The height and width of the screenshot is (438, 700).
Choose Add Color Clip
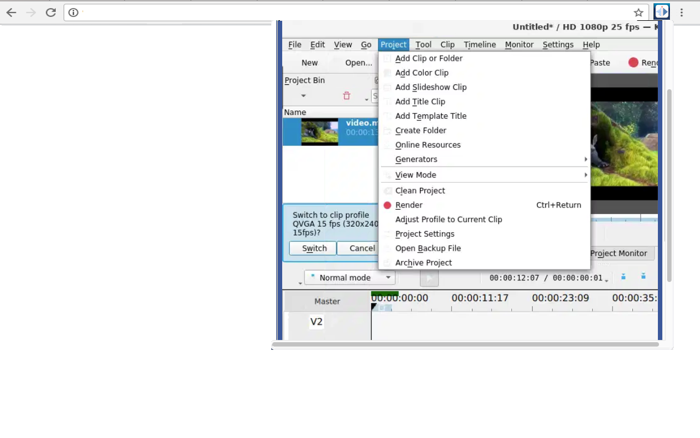(484, 73)
